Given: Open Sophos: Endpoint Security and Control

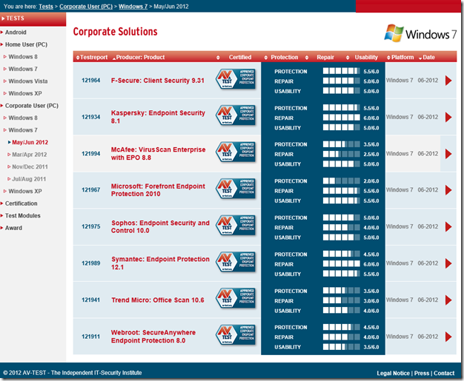Looking at the screenshot, I should click(x=160, y=227).
